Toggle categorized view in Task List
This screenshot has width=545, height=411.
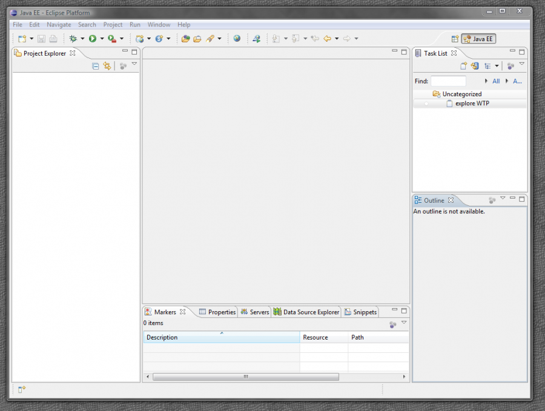[x=488, y=65]
